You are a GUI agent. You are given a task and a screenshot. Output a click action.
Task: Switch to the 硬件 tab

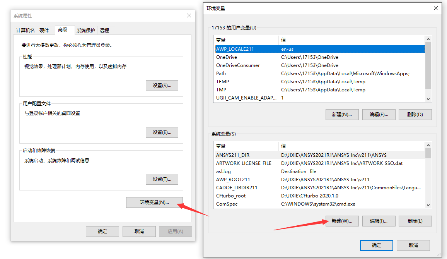44,30
